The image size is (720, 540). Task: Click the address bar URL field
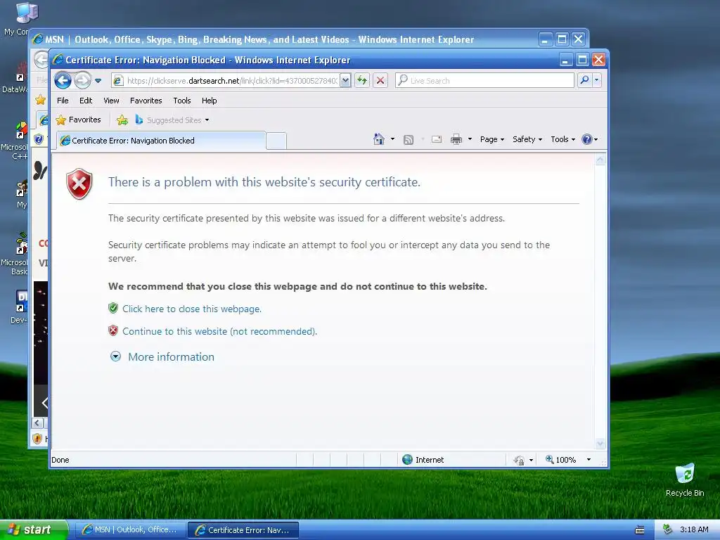(x=232, y=81)
